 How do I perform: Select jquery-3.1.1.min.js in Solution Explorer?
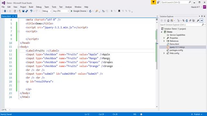click(x=177, y=47)
